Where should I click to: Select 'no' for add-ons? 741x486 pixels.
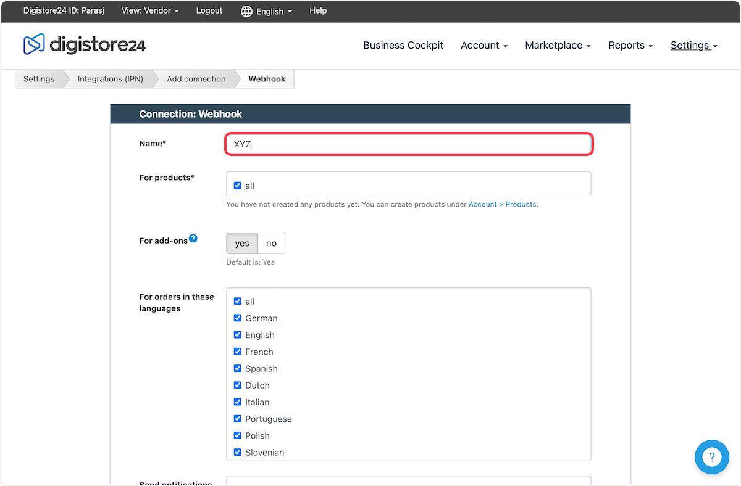coord(271,243)
